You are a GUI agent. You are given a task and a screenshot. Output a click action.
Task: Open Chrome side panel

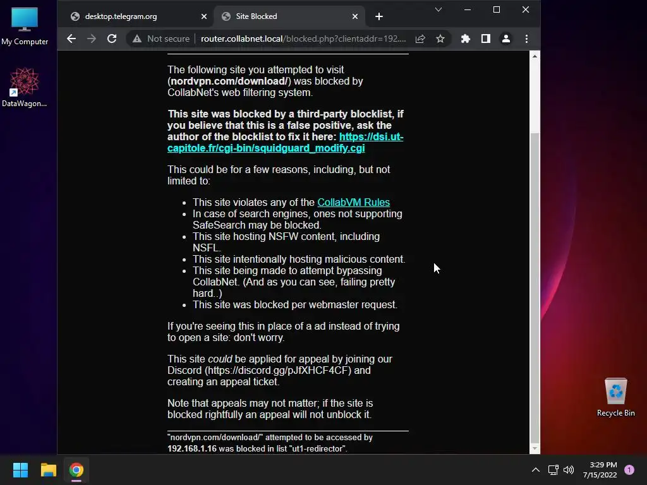click(x=486, y=39)
